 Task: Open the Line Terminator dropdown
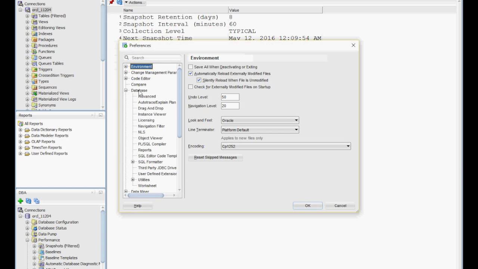coord(260,130)
